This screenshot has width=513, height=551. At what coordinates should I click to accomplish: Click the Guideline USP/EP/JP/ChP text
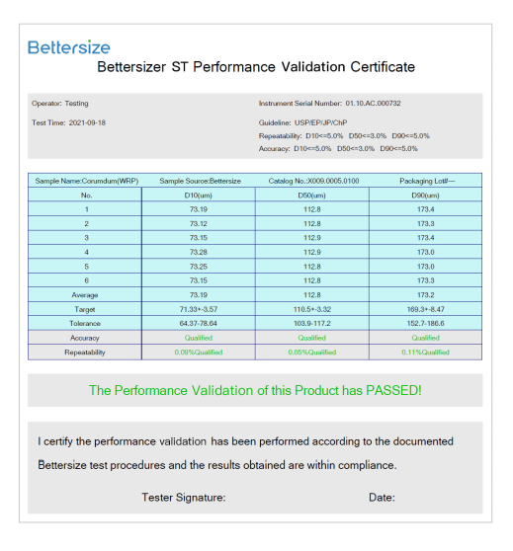click(302, 122)
